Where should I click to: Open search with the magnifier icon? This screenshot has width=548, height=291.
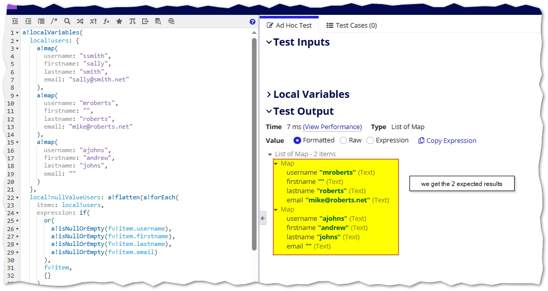[x=67, y=22]
